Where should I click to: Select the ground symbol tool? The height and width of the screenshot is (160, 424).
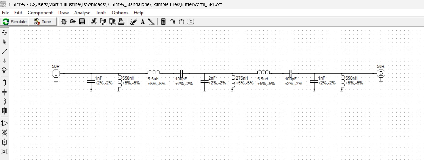pos(4,61)
